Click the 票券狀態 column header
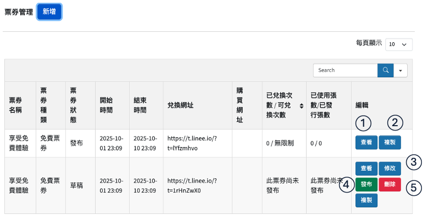 click(x=74, y=105)
